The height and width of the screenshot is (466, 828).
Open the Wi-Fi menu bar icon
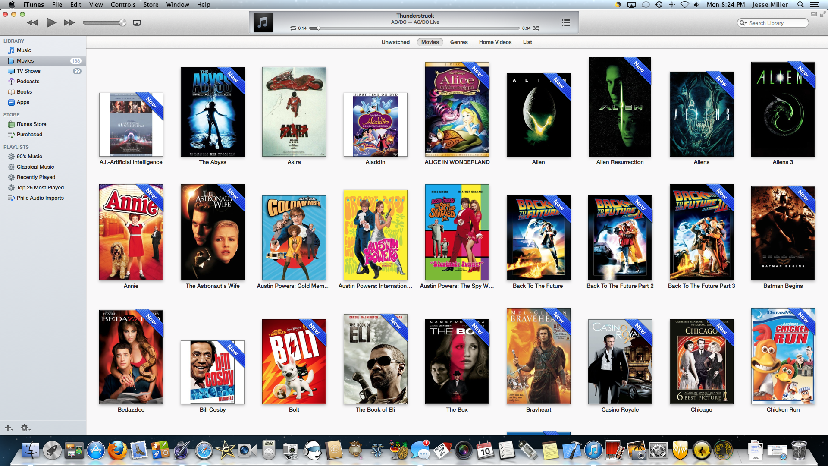click(684, 5)
